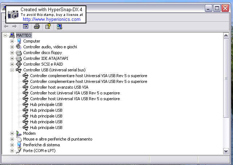Select the fourth Hub principale USB

click(46, 122)
